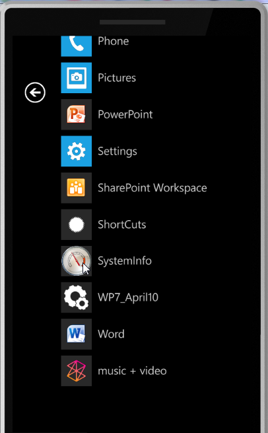Select the Settings text label
This screenshot has width=268, height=433.
tap(117, 151)
